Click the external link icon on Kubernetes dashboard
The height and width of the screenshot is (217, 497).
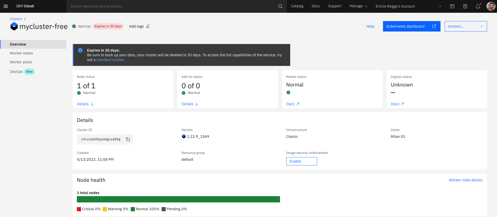pyautogui.click(x=434, y=26)
